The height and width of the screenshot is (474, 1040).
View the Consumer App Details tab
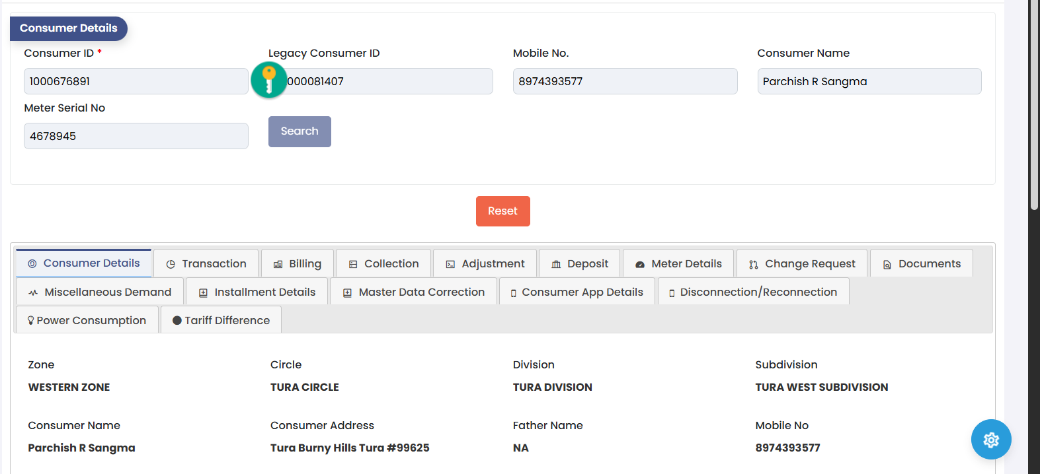coord(577,292)
